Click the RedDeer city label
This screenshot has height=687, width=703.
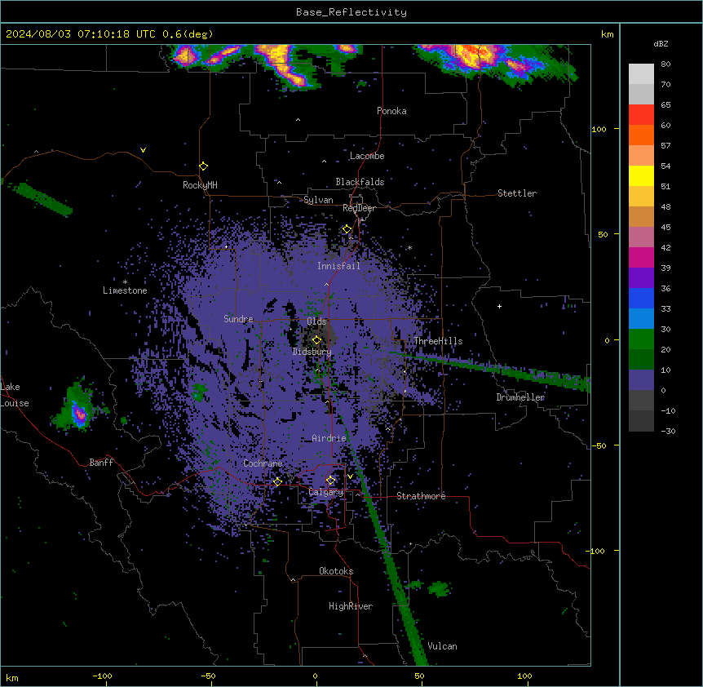tap(359, 208)
